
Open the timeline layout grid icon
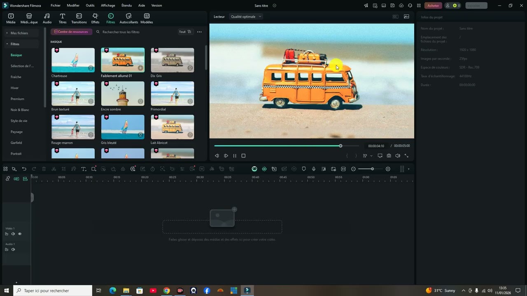[402, 169]
